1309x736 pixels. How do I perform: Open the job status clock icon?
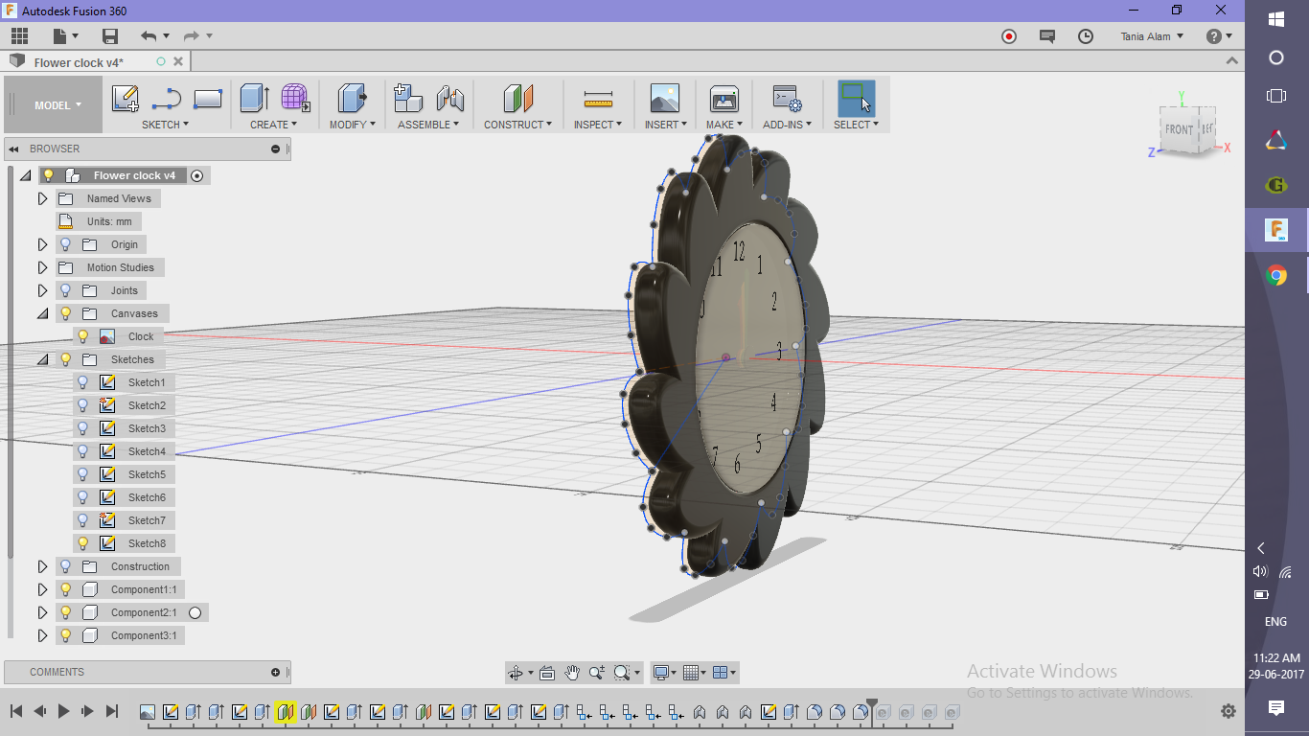(1085, 36)
